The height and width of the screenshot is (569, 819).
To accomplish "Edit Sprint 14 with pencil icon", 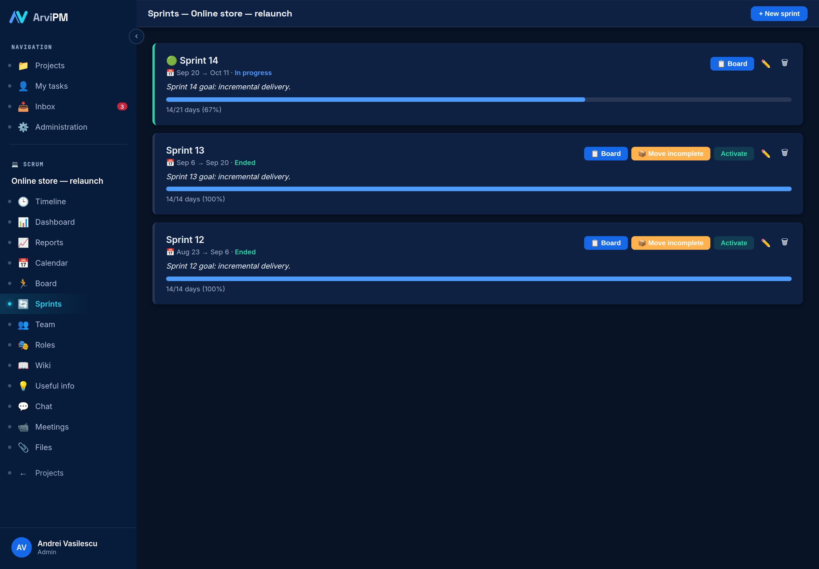I will tap(765, 64).
